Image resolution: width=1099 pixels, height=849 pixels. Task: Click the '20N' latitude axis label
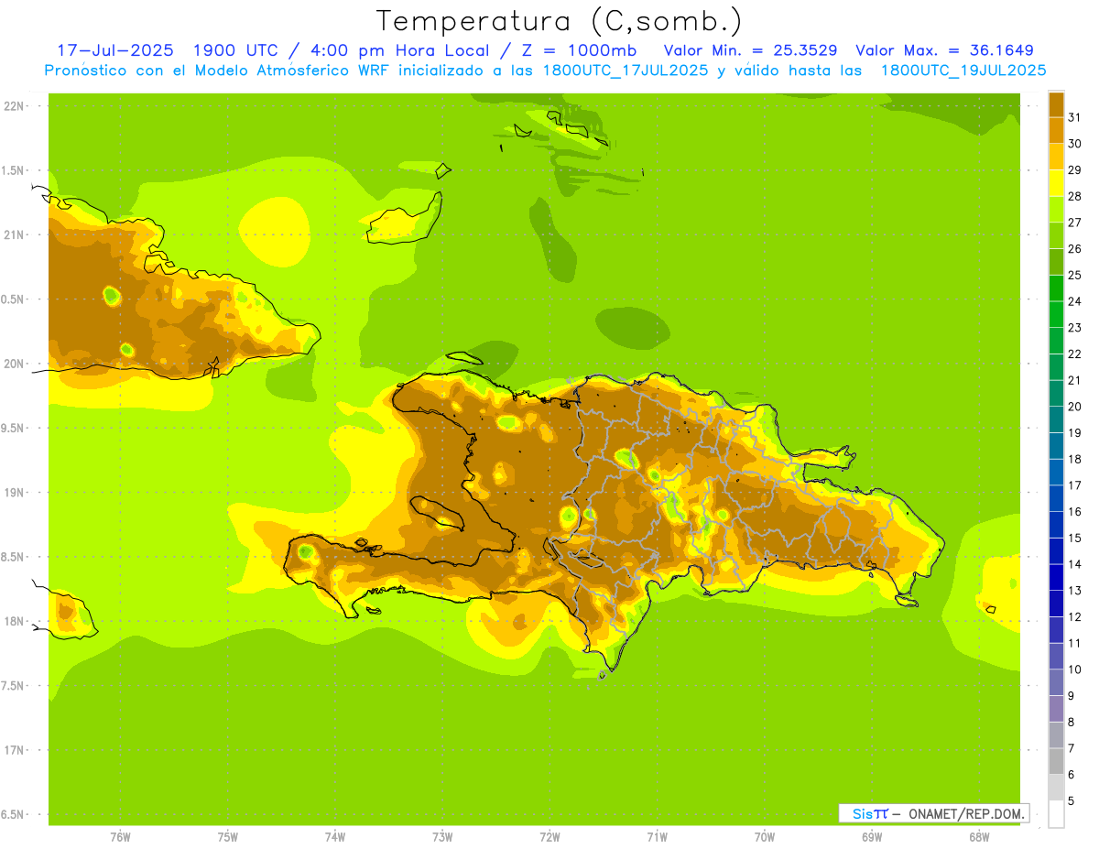point(14,364)
